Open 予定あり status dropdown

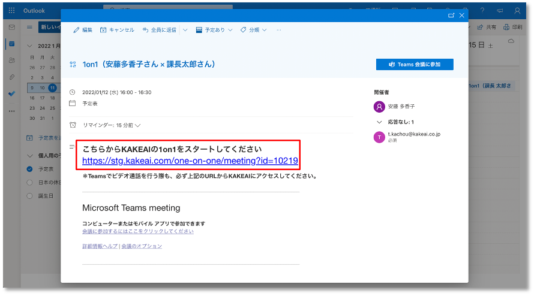click(214, 30)
